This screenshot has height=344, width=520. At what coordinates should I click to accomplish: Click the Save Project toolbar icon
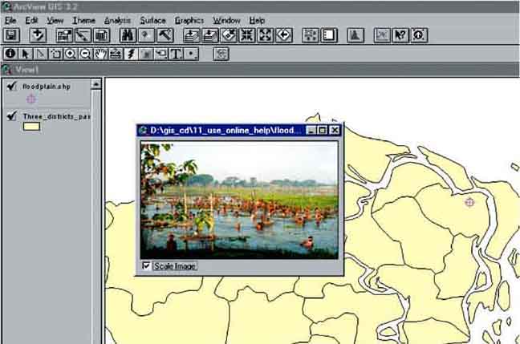click(11, 35)
